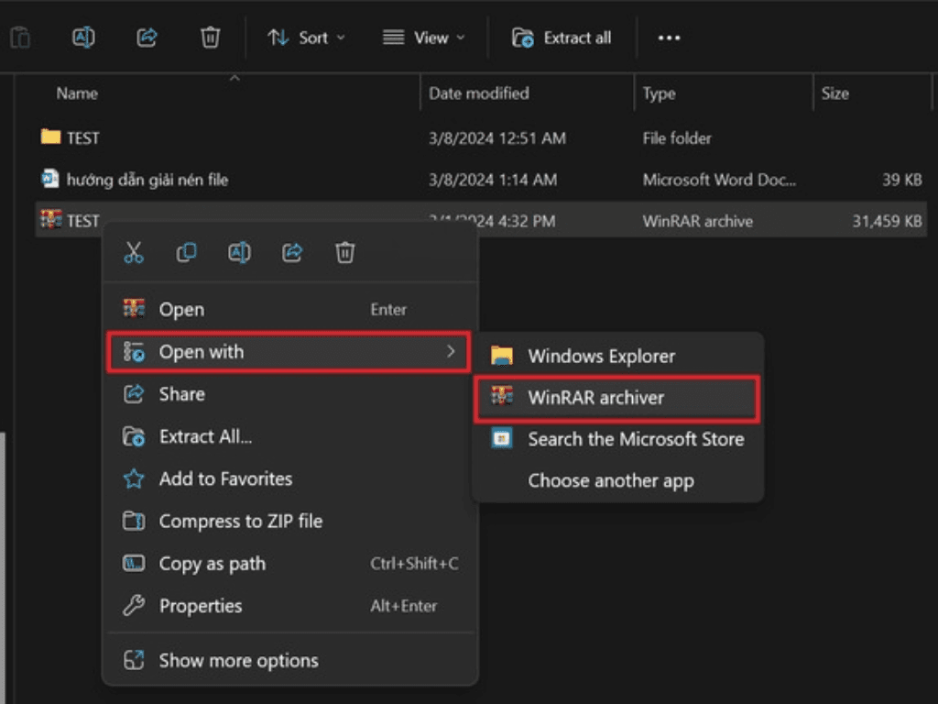Click the toolbar Share icon
The image size is (938, 704).
click(147, 38)
